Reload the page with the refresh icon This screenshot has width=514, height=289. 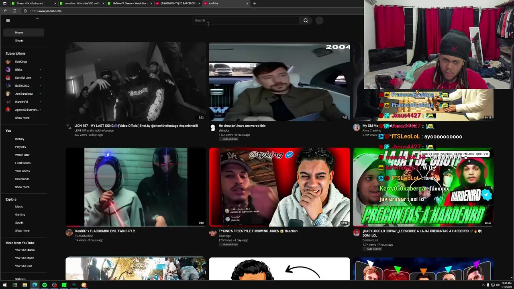click(14, 11)
